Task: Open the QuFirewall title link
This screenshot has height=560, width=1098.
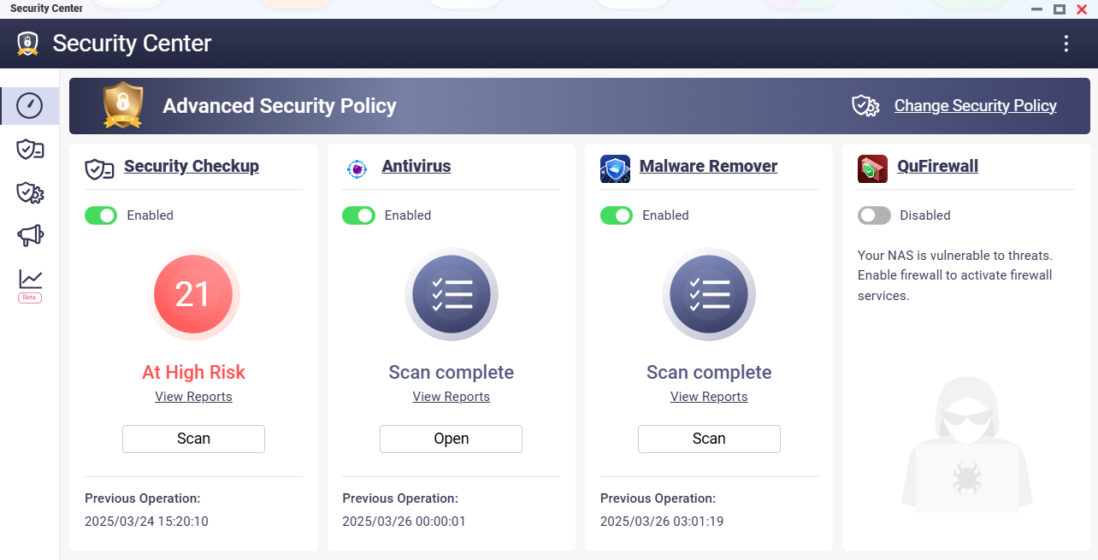Action: click(x=937, y=166)
